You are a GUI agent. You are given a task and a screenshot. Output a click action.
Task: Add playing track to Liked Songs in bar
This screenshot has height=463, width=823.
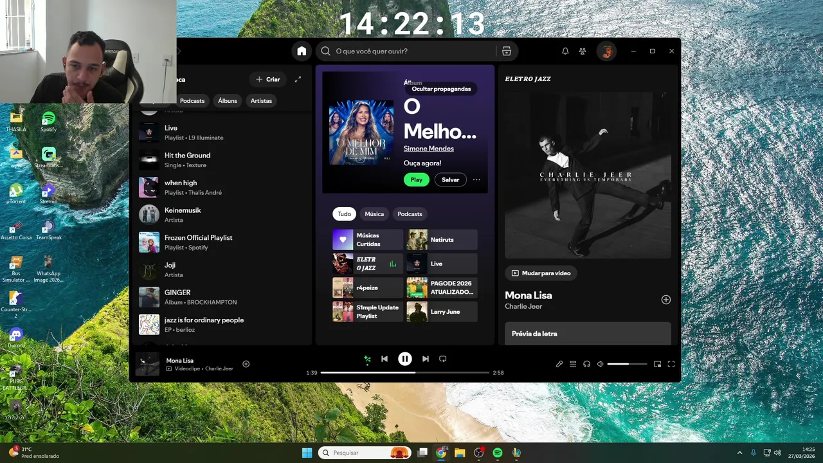(246, 364)
